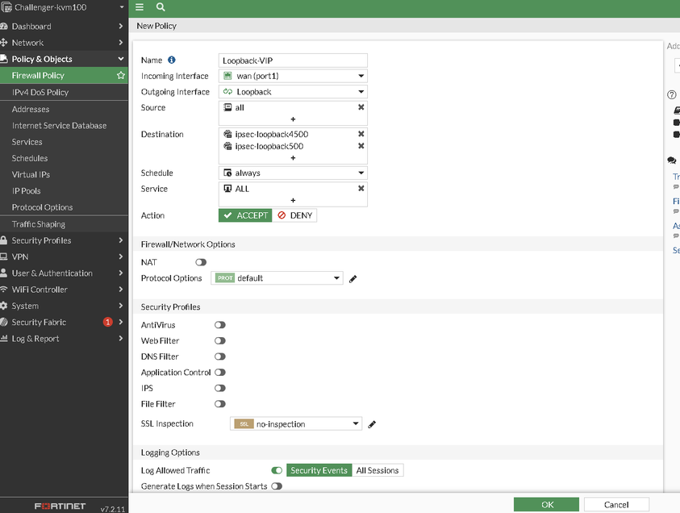Viewport: 680px width, 513px height.
Task: Enable Application Control toggle
Action: [x=220, y=373]
